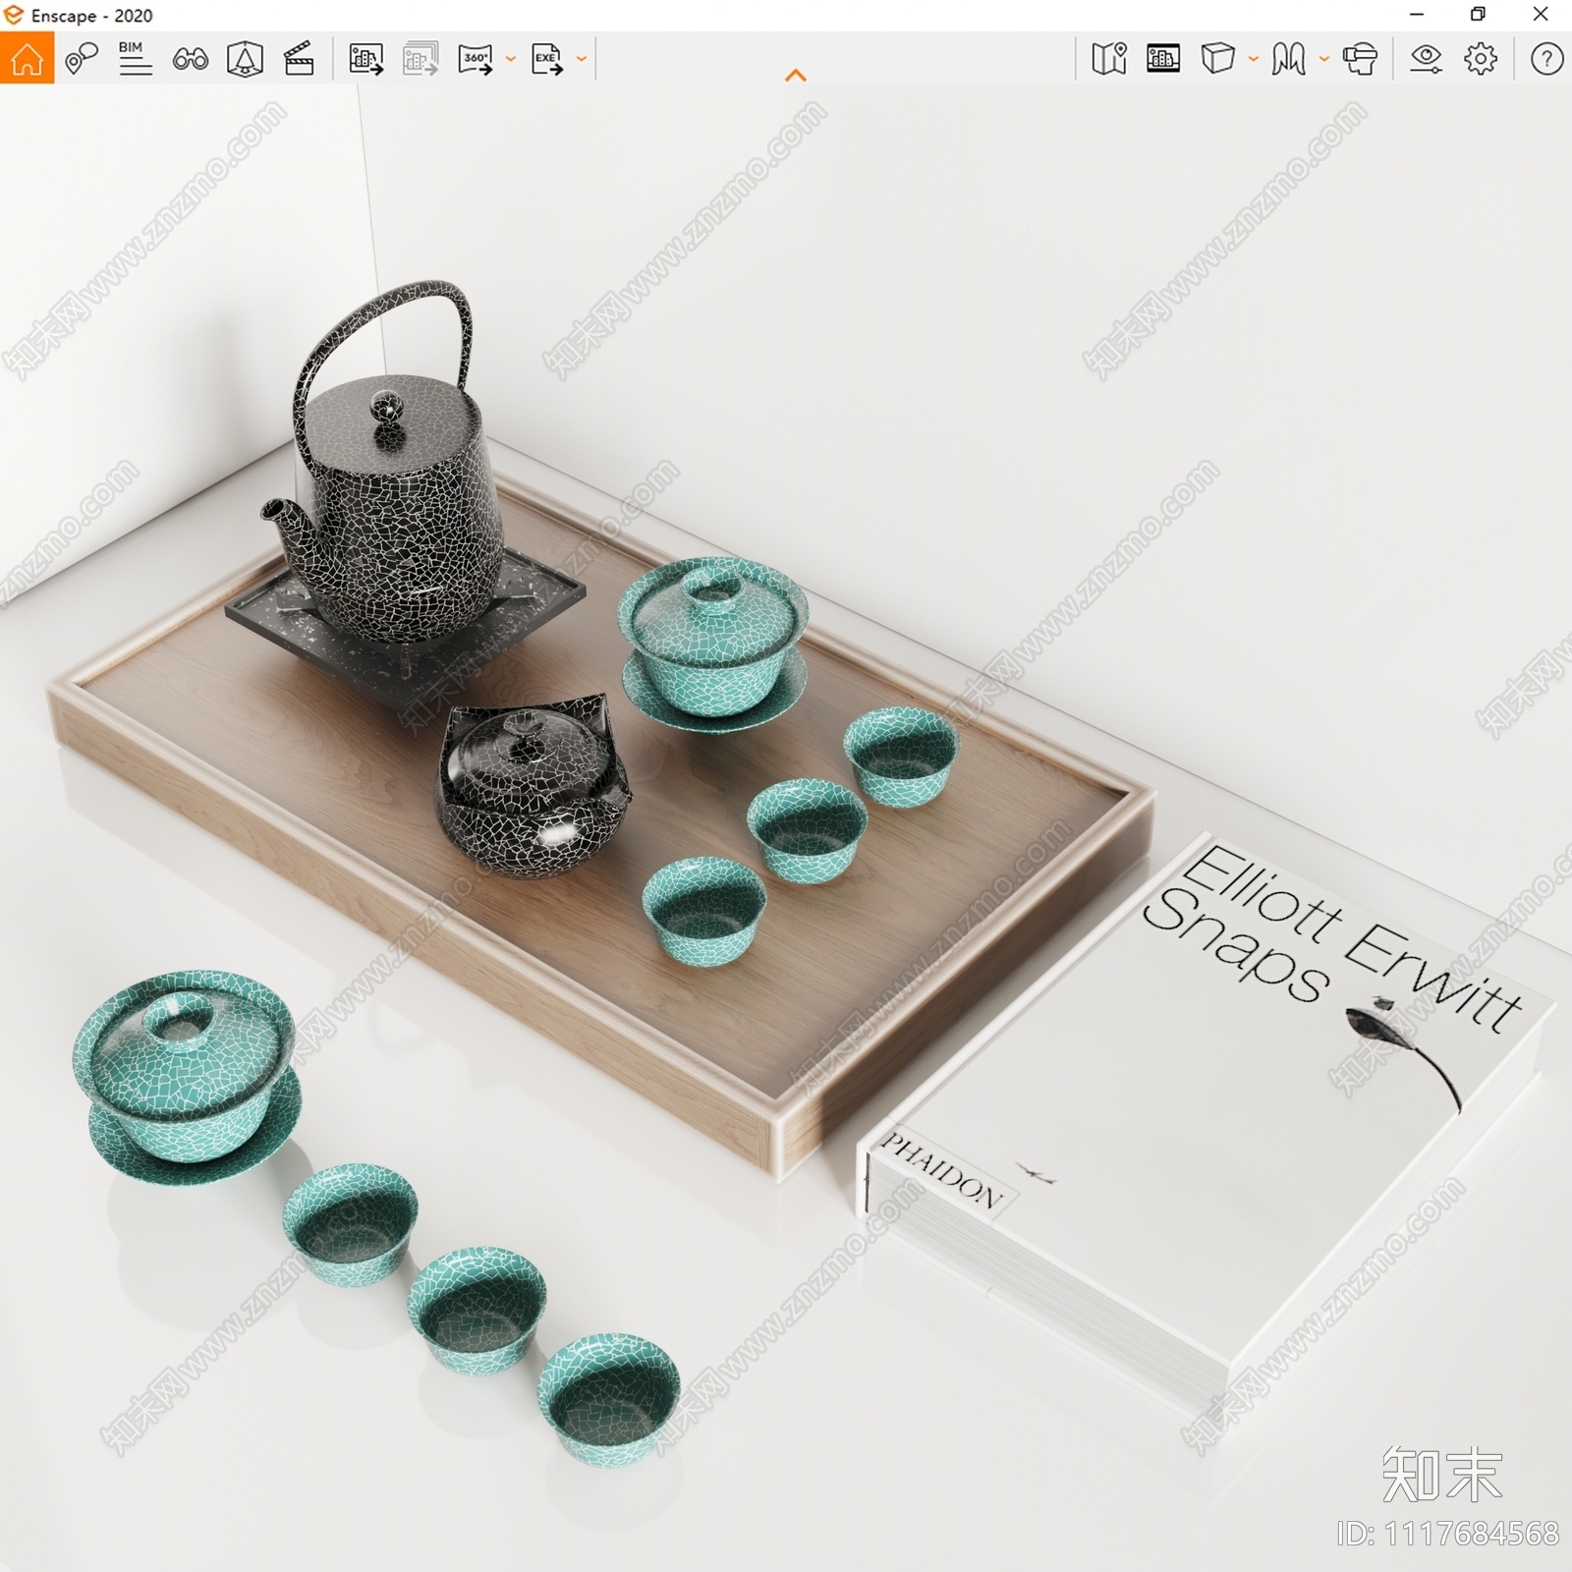Export a 360° mono panorama
The width and height of the screenshot is (1572, 1572).
pyautogui.click(x=477, y=59)
